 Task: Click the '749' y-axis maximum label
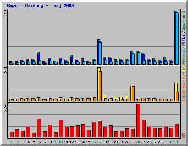(6, 13)
